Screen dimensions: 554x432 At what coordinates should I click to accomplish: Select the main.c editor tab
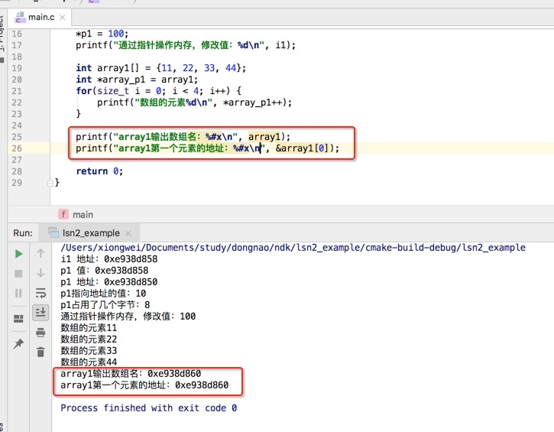[x=40, y=17]
